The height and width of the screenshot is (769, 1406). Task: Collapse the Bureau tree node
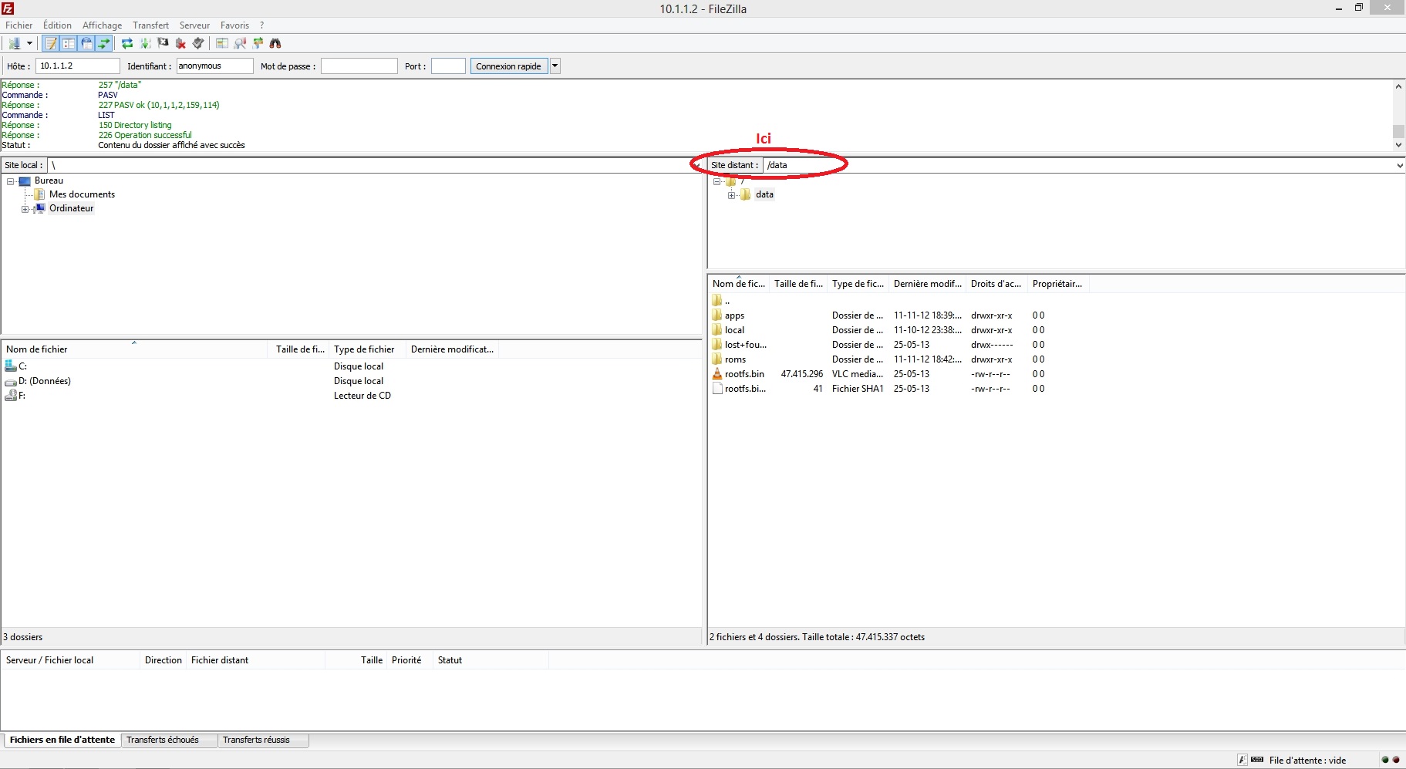click(11, 181)
